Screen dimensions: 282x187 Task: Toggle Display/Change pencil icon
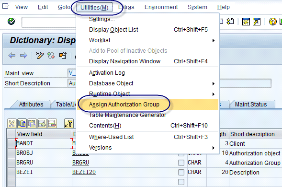[40, 56]
